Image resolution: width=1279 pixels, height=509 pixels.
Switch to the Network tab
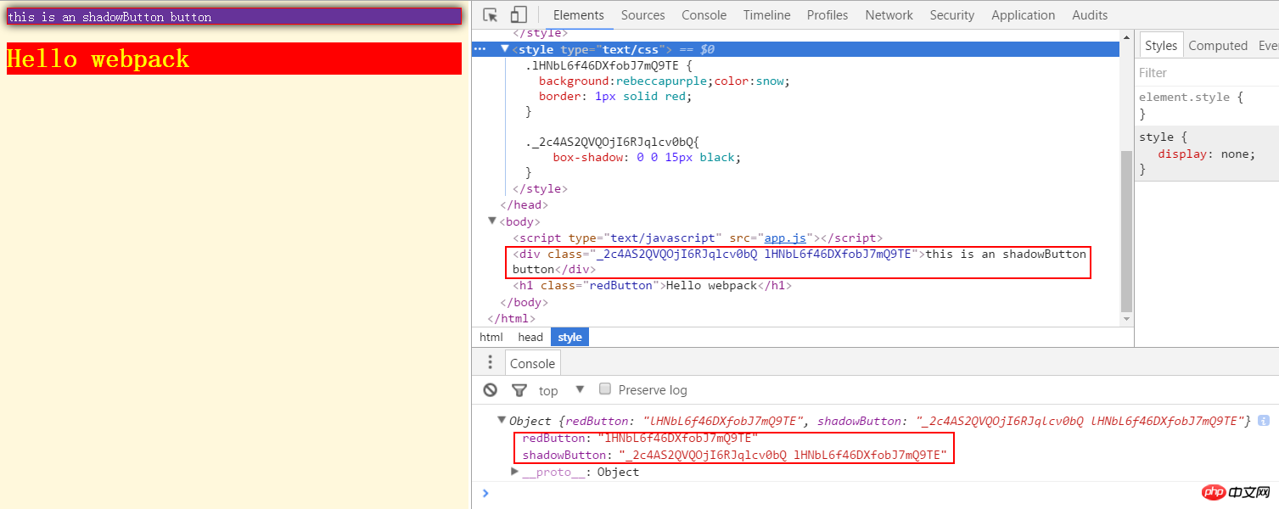tap(889, 15)
